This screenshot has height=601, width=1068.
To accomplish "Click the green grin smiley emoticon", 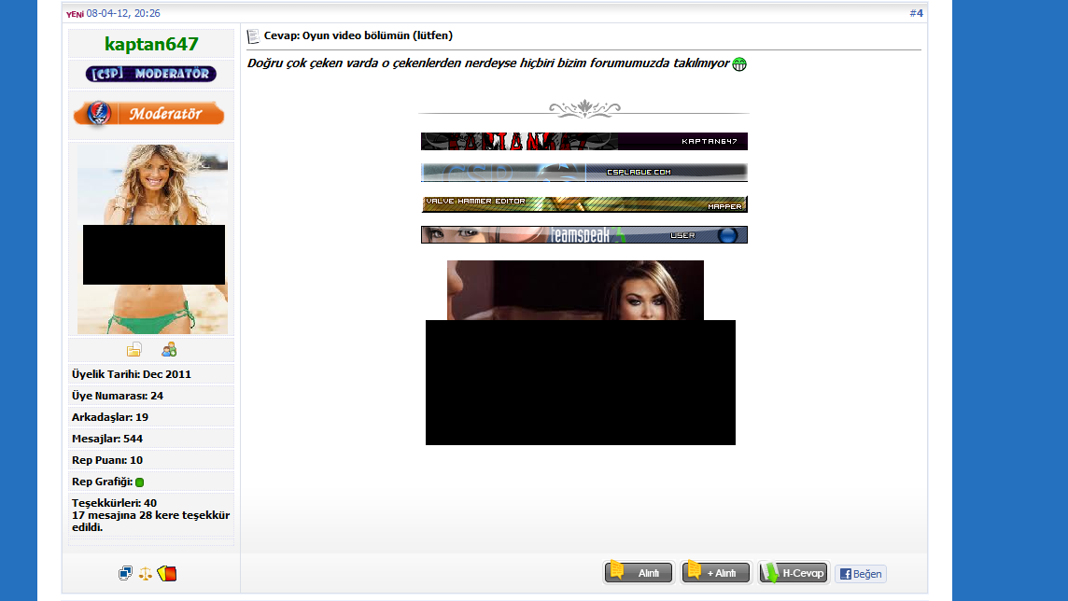I will tap(739, 64).
